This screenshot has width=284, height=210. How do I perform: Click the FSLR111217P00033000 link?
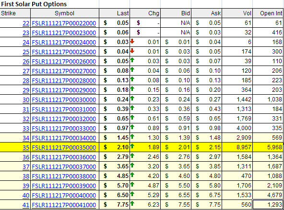click(x=64, y=129)
